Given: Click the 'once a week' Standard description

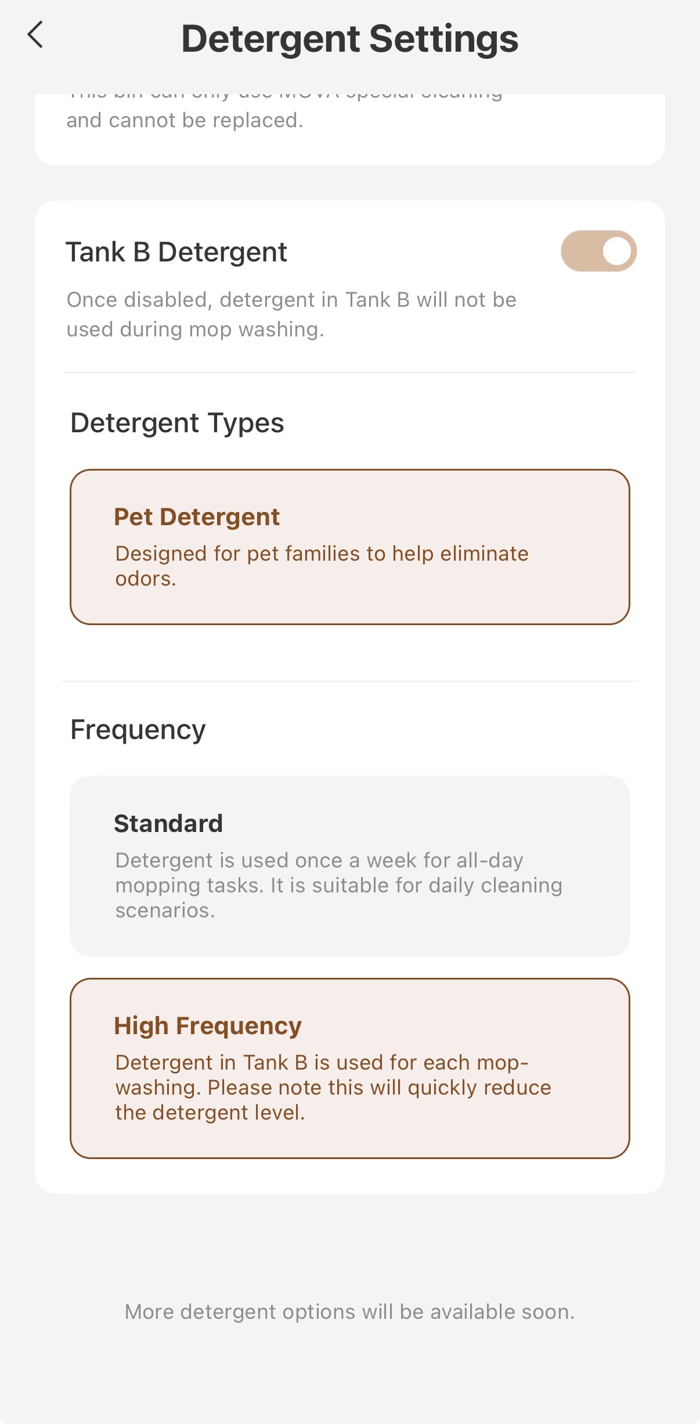Looking at the screenshot, I should 338,885.
